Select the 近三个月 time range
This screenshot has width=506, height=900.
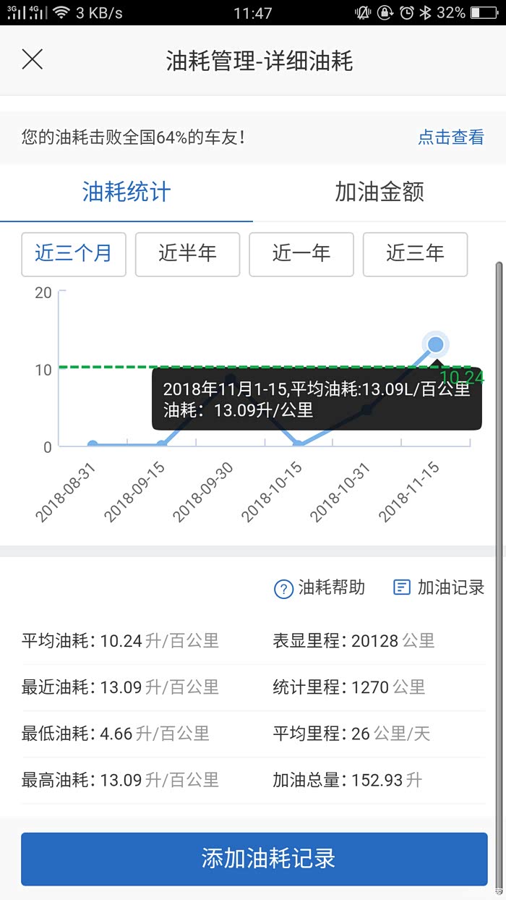coord(74,254)
